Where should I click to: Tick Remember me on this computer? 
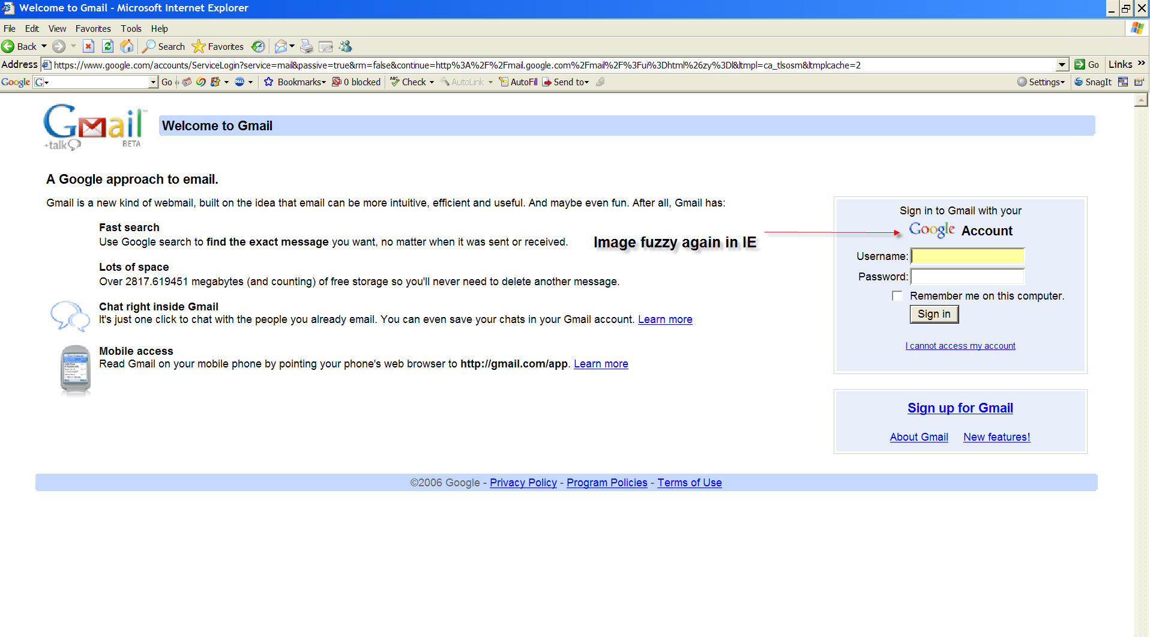(897, 296)
